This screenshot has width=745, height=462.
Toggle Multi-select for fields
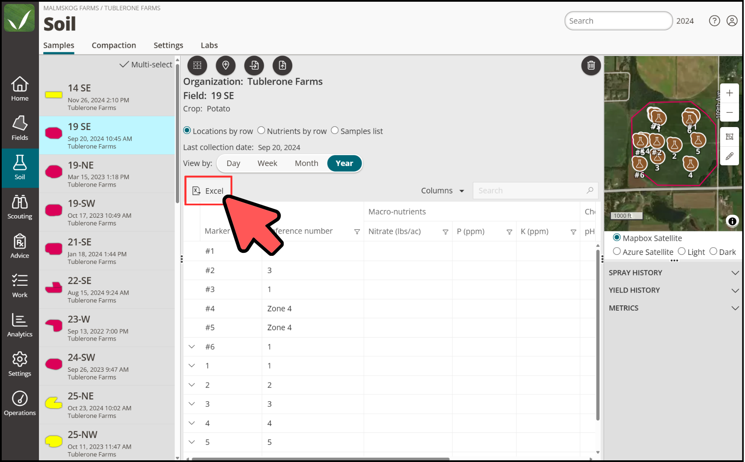[x=146, y=65]
